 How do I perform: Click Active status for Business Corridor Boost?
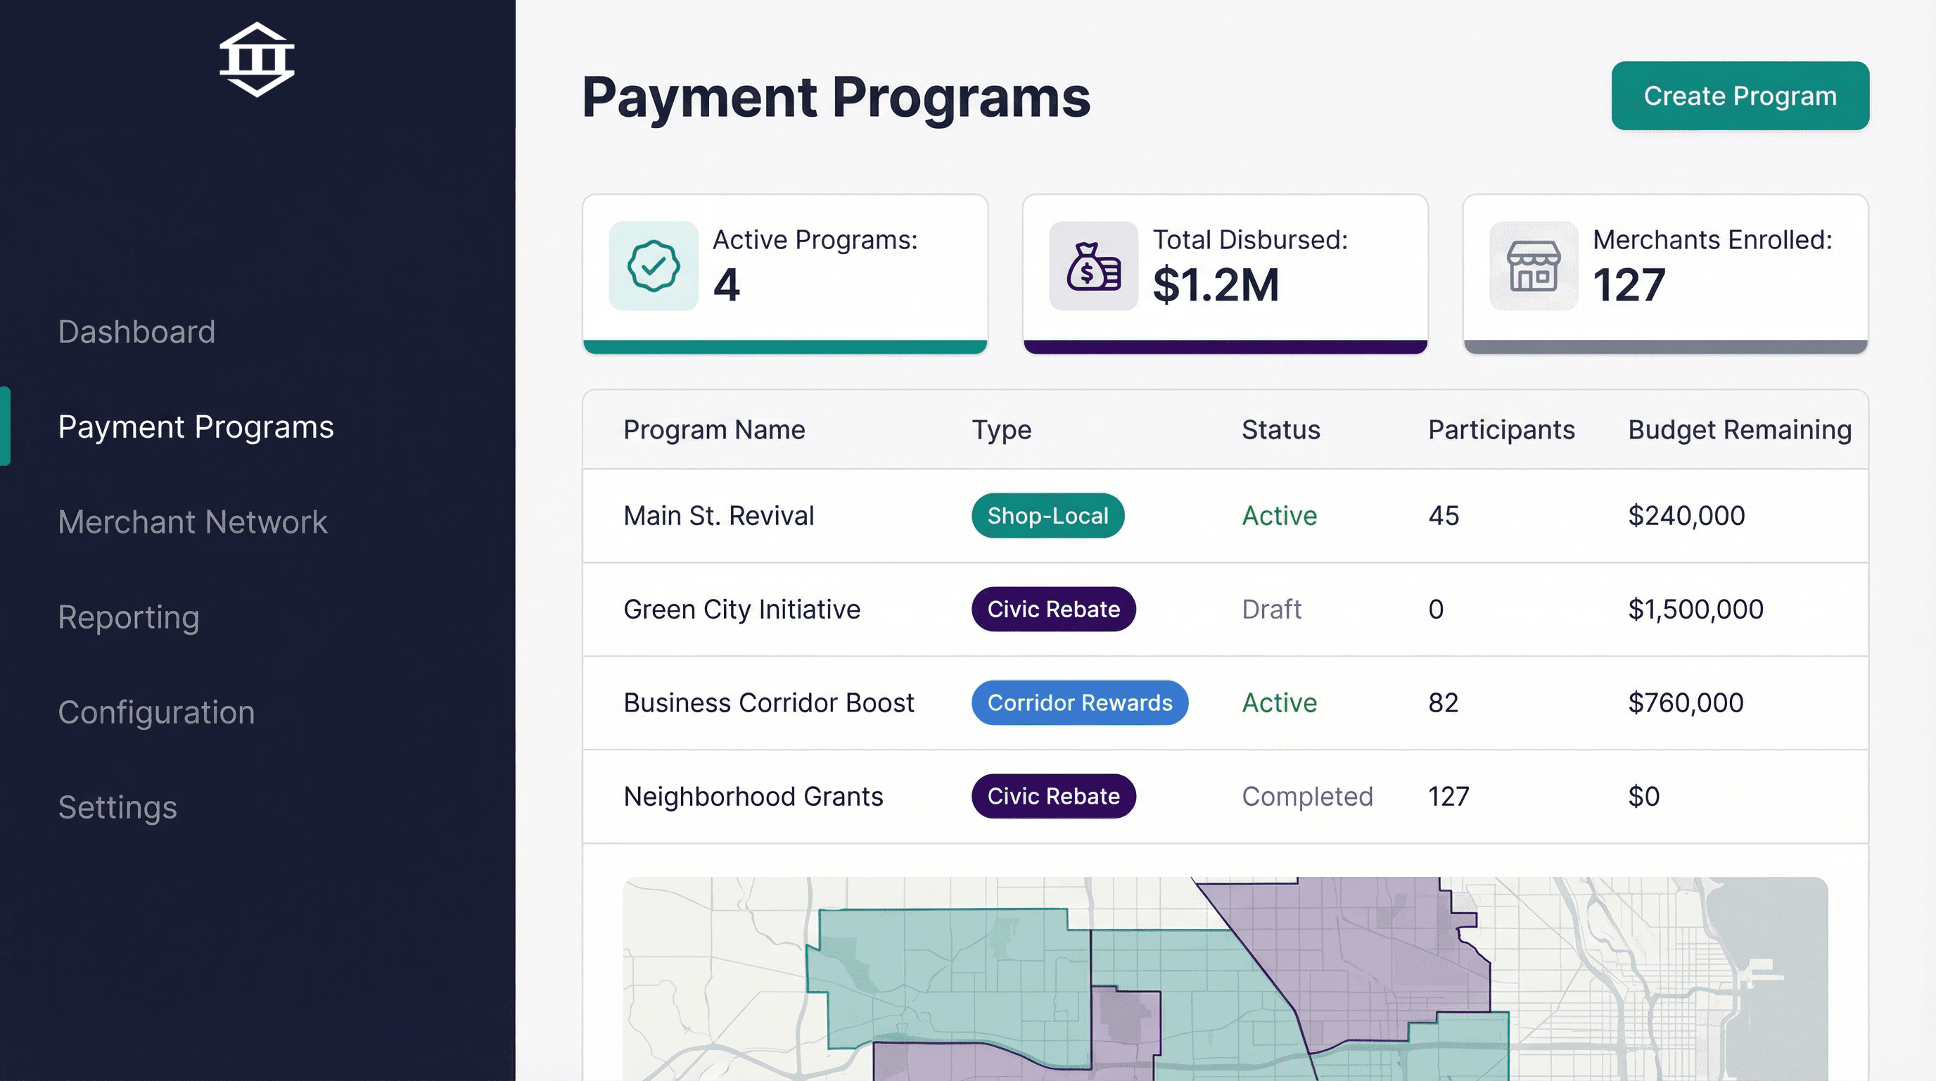(x=1279, y=703)
